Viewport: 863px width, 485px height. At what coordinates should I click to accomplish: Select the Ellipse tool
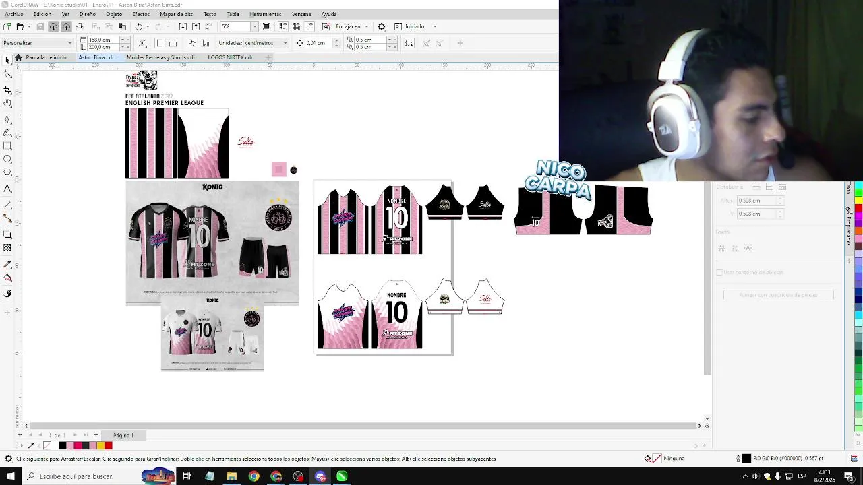(7, 159)
